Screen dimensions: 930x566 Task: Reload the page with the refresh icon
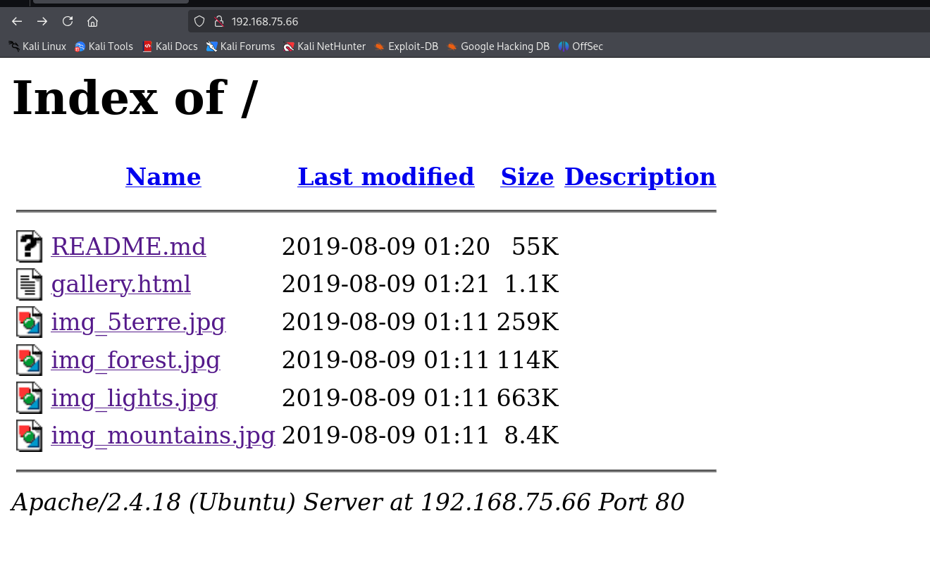pos(68,21)
